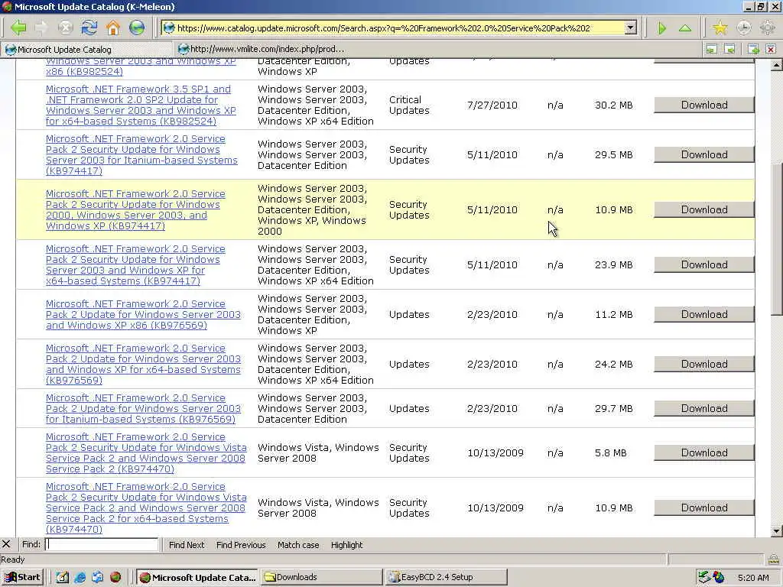The width and height of the screenshot is (783, 587).
Task: Download the 29.5 MB update
Action: pos(704,154)
